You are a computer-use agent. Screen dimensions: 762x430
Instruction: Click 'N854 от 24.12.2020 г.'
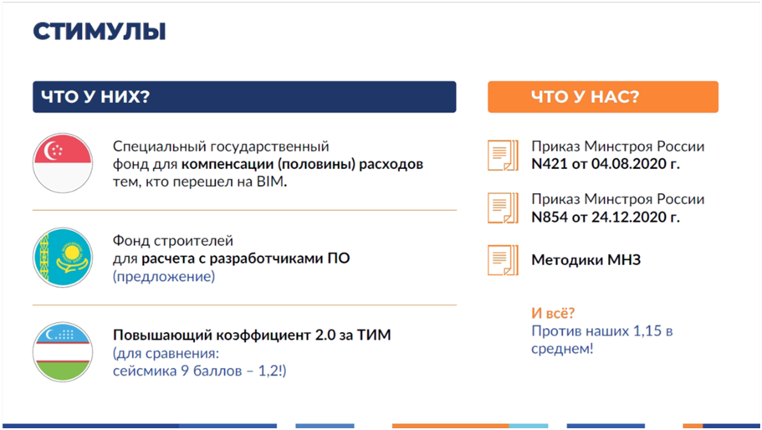[606, 217]
